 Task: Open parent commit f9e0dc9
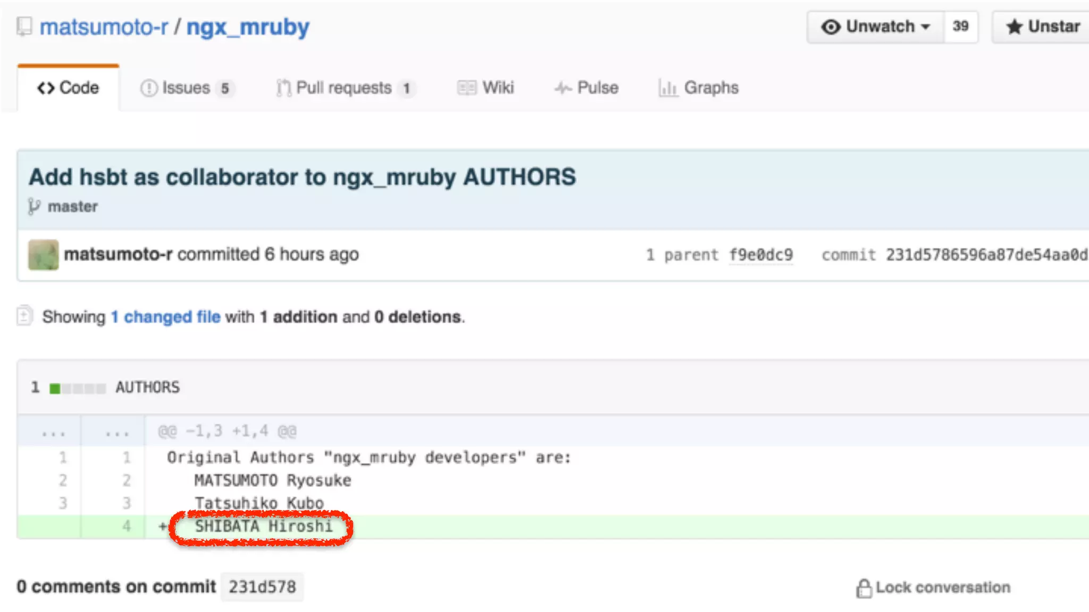[x=760, y=255]
